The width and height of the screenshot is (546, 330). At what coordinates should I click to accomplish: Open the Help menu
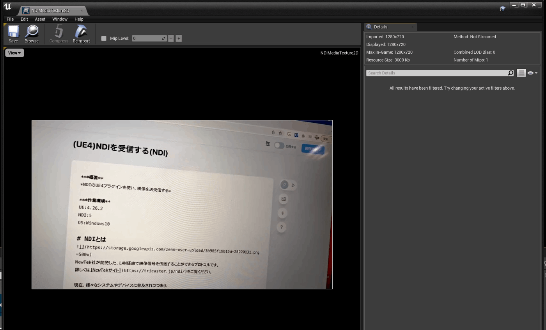click(x=79, y=19)
